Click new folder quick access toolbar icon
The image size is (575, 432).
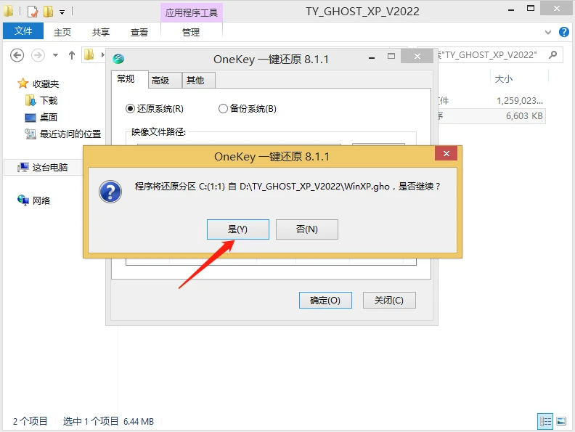48,12
